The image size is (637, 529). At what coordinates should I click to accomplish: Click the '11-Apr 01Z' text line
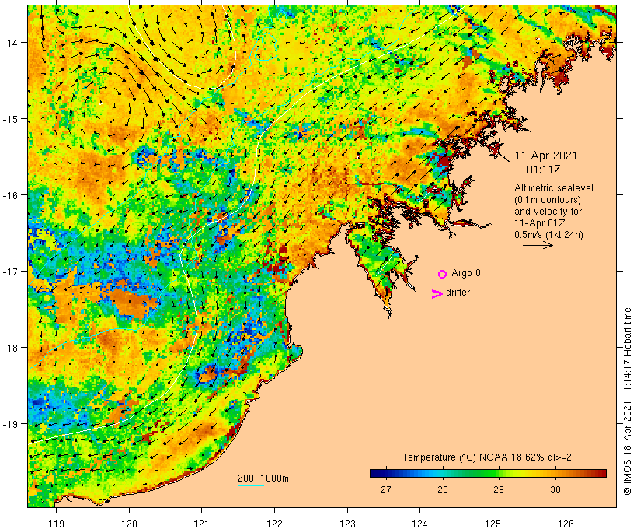tap(539, 223)
